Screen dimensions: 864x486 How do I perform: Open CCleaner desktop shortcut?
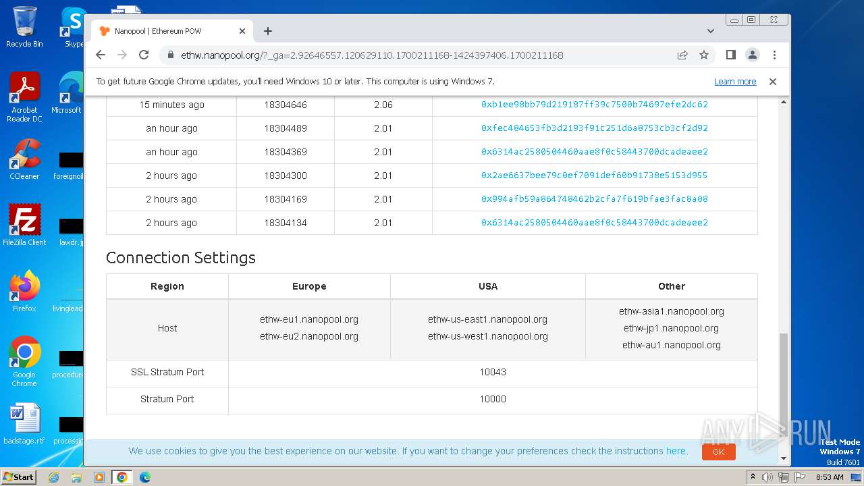click(x=24, y=159)
